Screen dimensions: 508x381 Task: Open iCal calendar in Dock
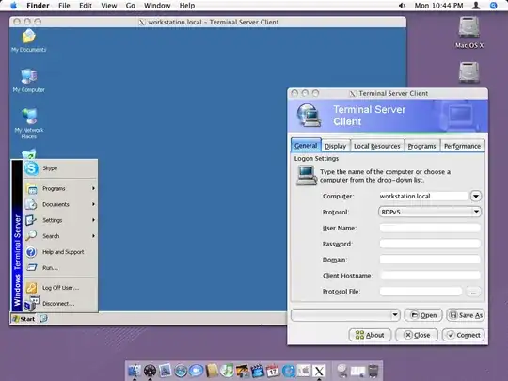coord(273,371)
